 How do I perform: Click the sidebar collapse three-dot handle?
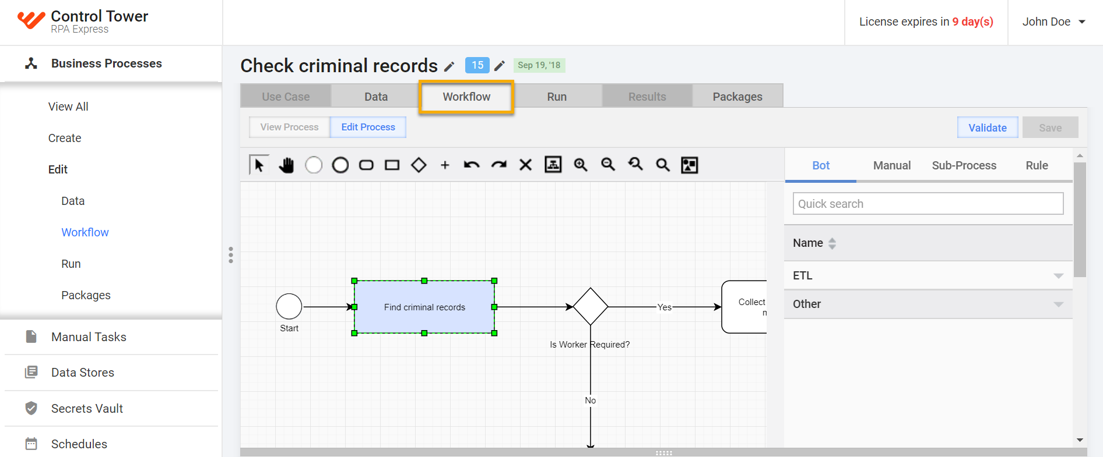pos(231,255)
